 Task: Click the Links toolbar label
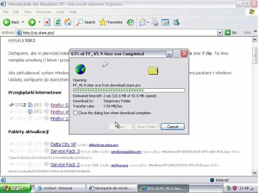tap(247, 32)
